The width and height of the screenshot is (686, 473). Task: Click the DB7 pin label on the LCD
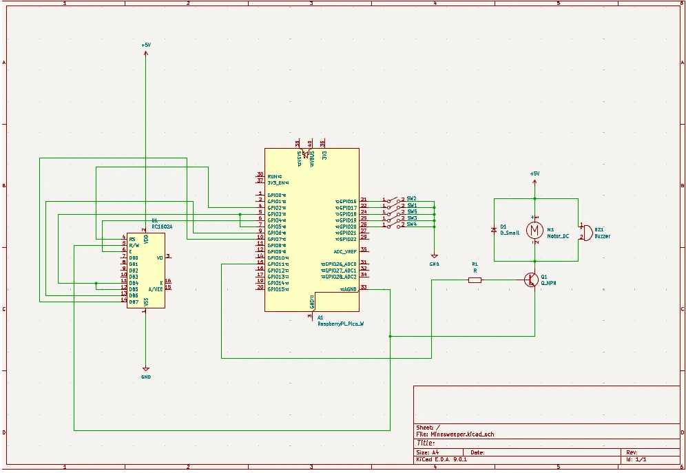134,302
